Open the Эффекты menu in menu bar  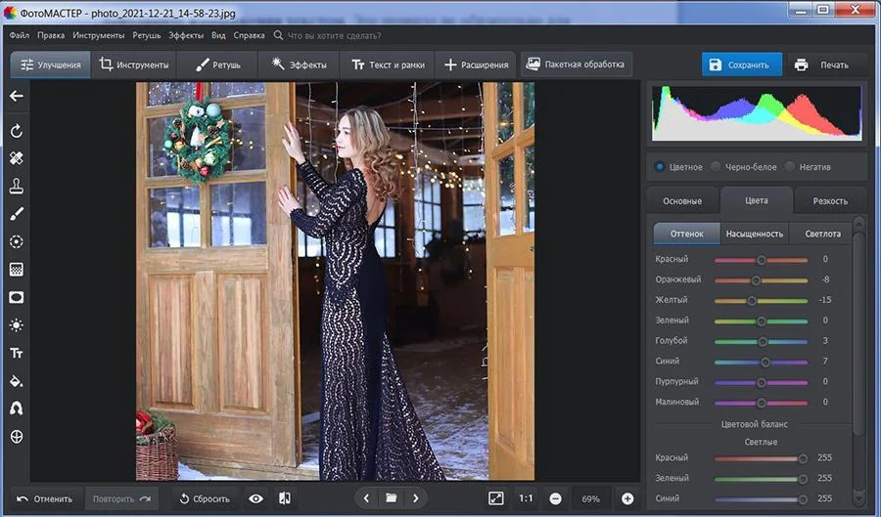186,35
